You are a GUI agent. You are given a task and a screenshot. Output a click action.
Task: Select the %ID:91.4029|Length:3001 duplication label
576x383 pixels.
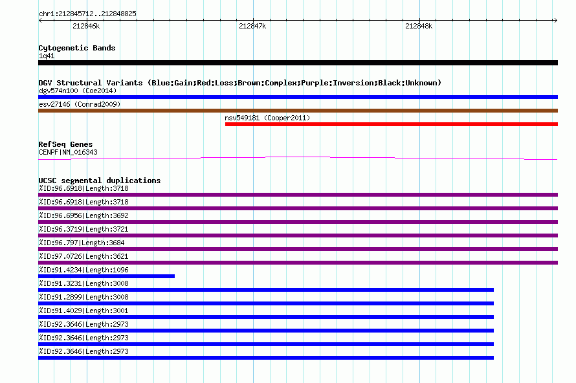pyautogui.click(x=83, y=311)
